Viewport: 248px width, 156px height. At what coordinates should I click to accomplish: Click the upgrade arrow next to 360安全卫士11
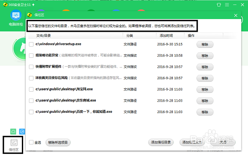coord(33,5)
